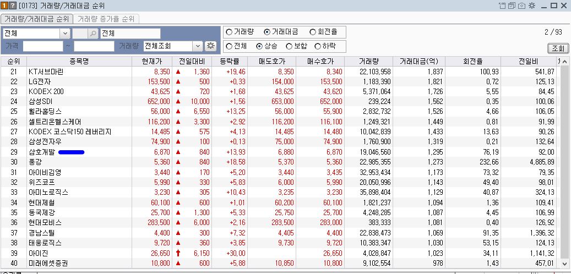The width and height of the screenshot is (571, 274).
Task: Click the vertical scrollbar track
Action: [565, 163]
